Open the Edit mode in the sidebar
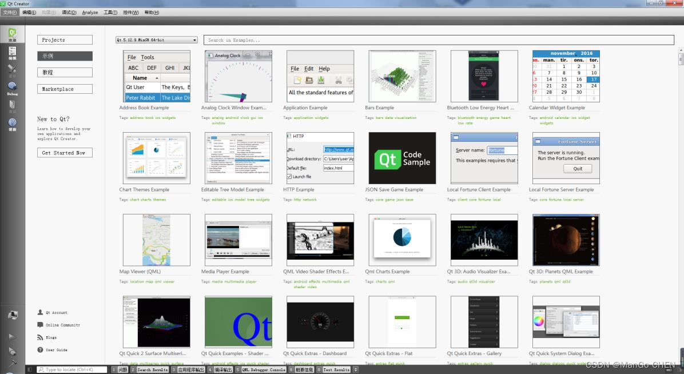 tap(12, 53)
